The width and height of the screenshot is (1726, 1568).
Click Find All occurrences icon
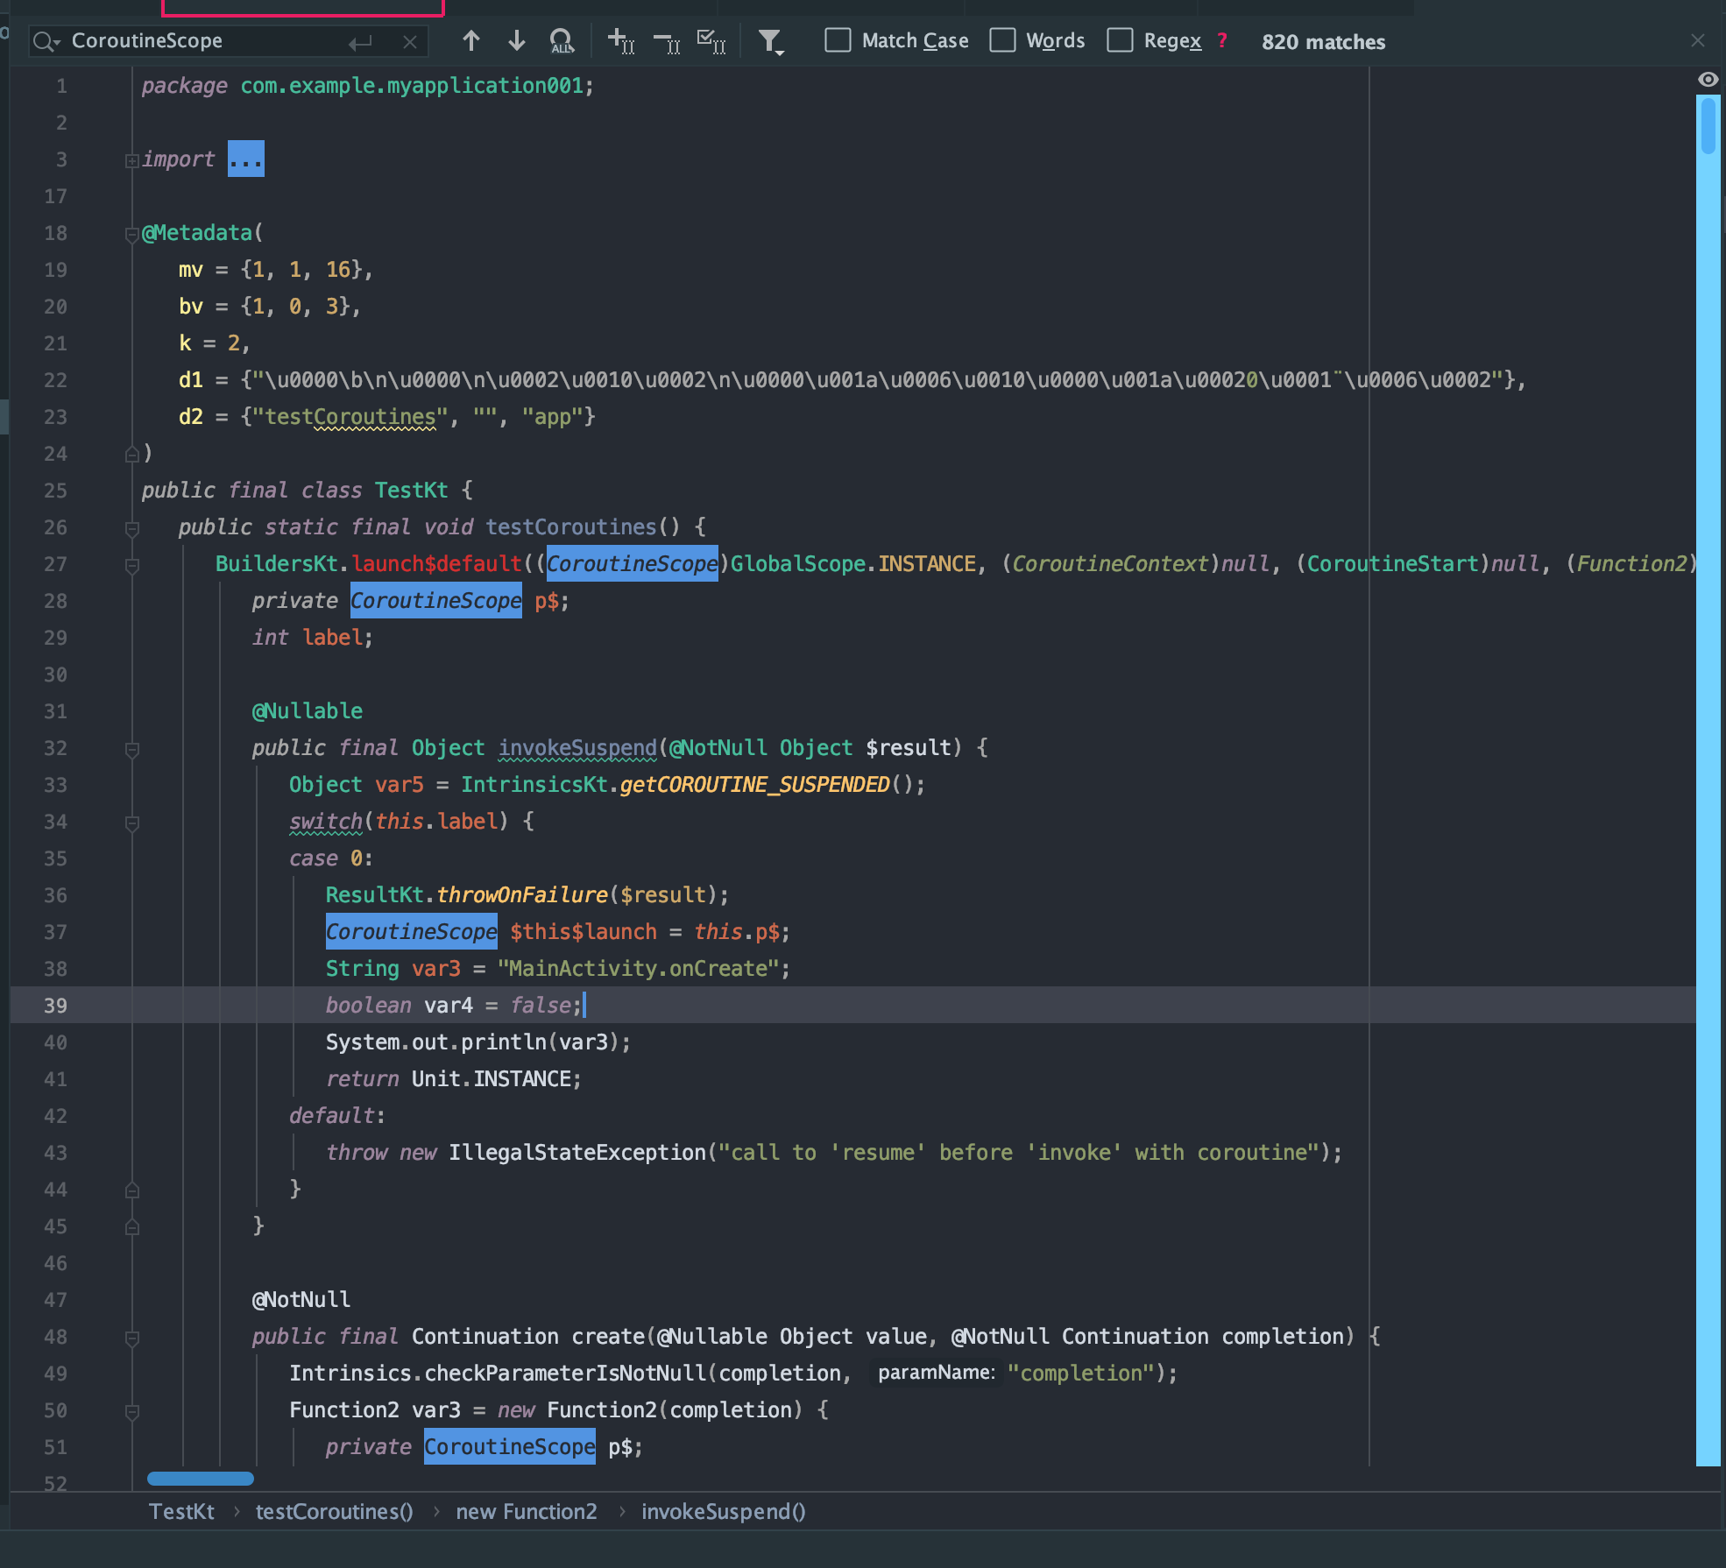[562, 41]
